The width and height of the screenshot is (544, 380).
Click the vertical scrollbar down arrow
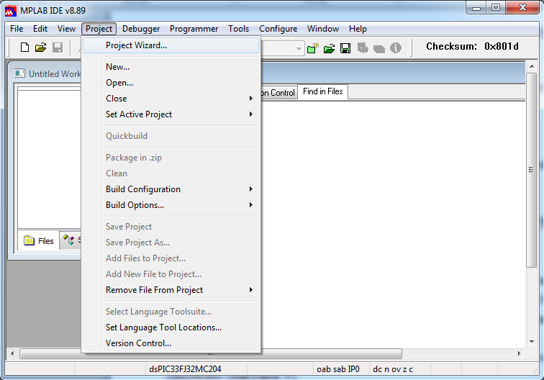click(x=532, y=342)
